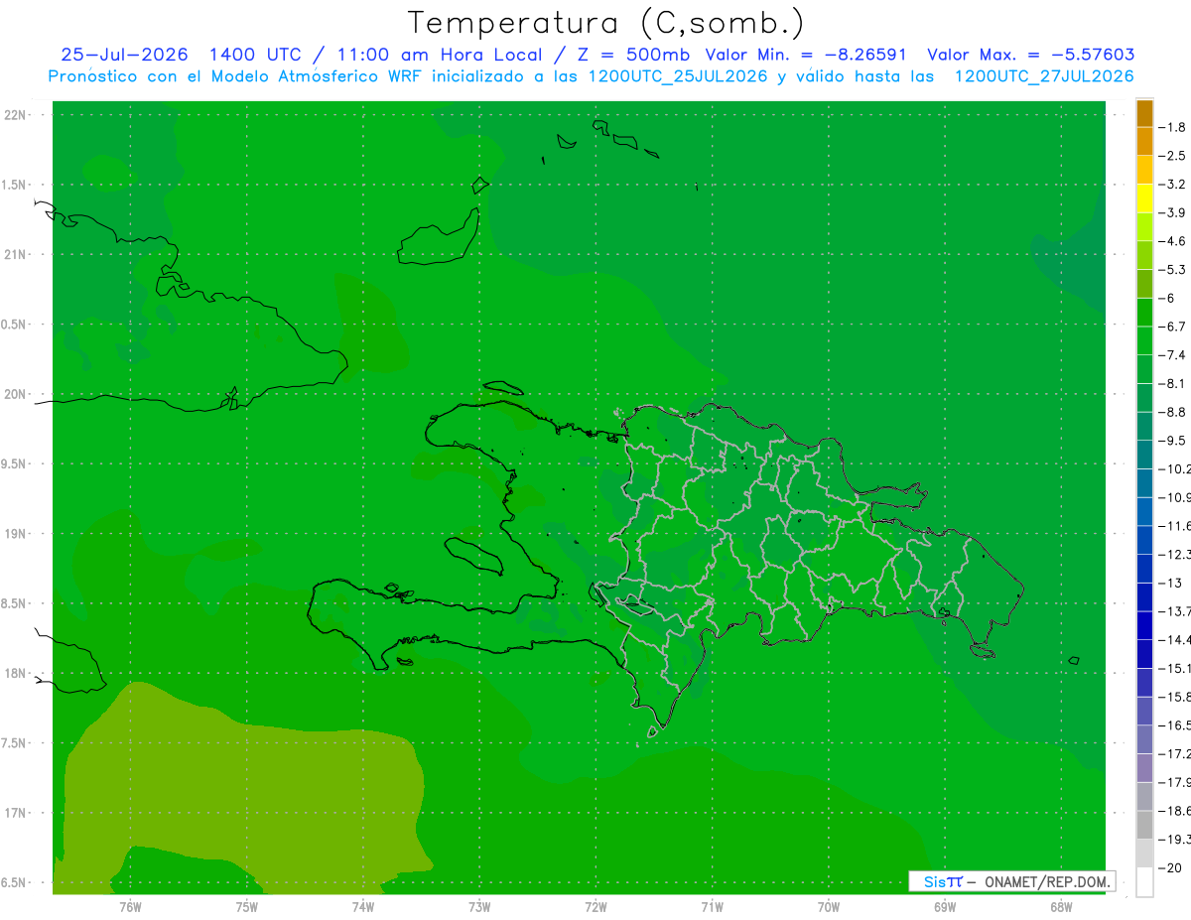
Task: Click the "-2.5" color bar value
Action: (1171, 156)
